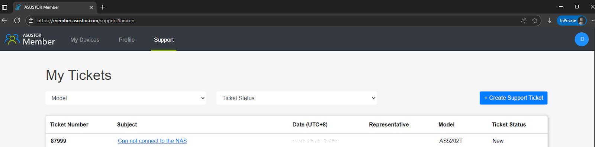
Task: Open the Downloads icon in the toolbar
Action: click(x=550, y=20)
